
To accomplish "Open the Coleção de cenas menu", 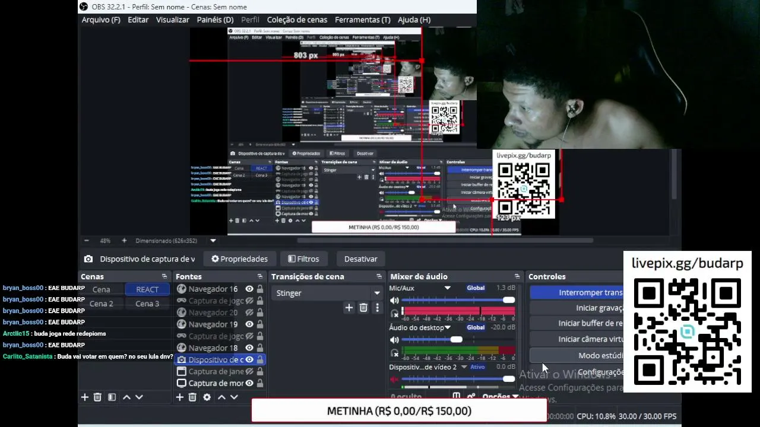I will click(x=297, y=20).
